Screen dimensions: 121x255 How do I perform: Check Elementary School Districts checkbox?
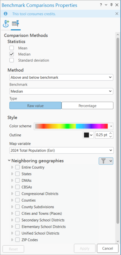(17, 227)
